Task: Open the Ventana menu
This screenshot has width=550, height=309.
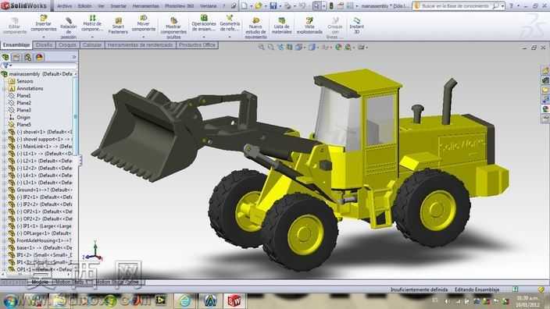Action: pyautogui.click(x=208, y=6)
